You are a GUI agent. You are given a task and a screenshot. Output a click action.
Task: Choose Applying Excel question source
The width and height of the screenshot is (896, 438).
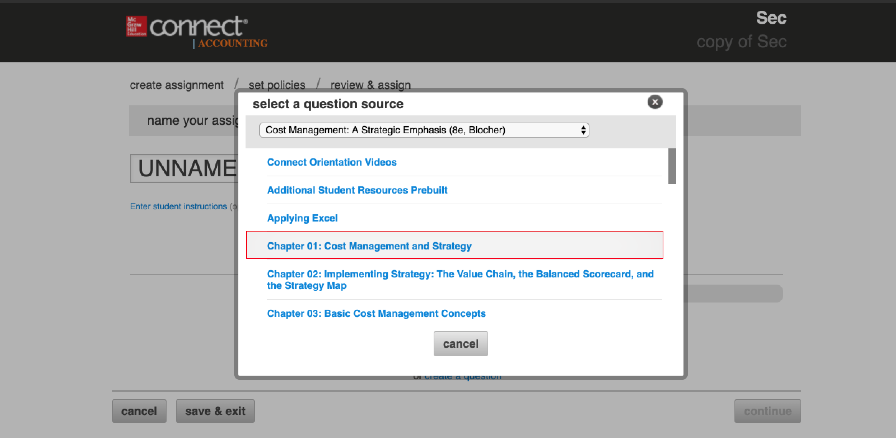(302, 218)
